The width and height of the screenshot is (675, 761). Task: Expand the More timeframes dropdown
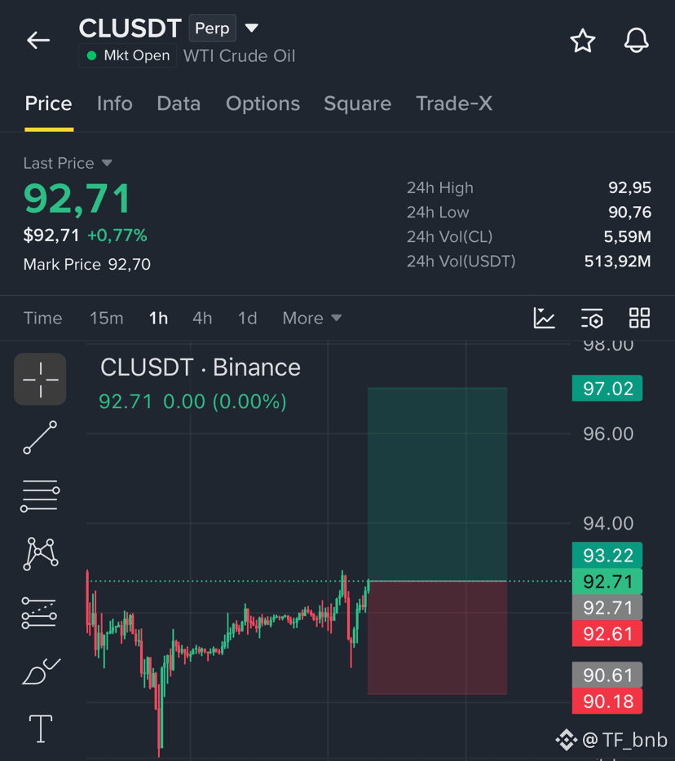[x=312, y=319]
